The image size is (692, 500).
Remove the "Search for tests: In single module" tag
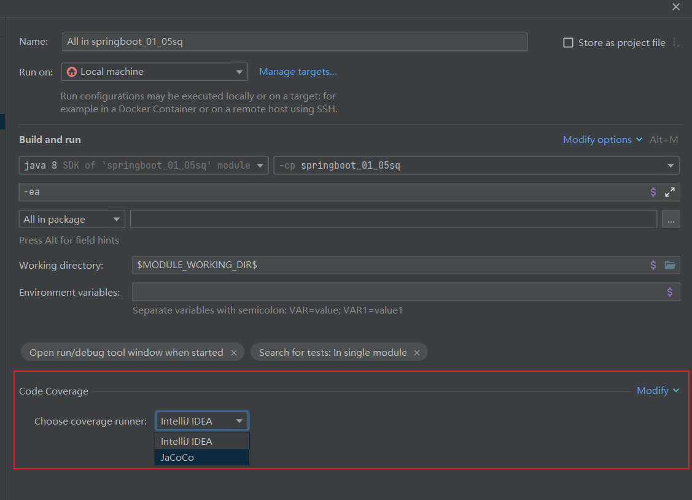pos(416,352)
